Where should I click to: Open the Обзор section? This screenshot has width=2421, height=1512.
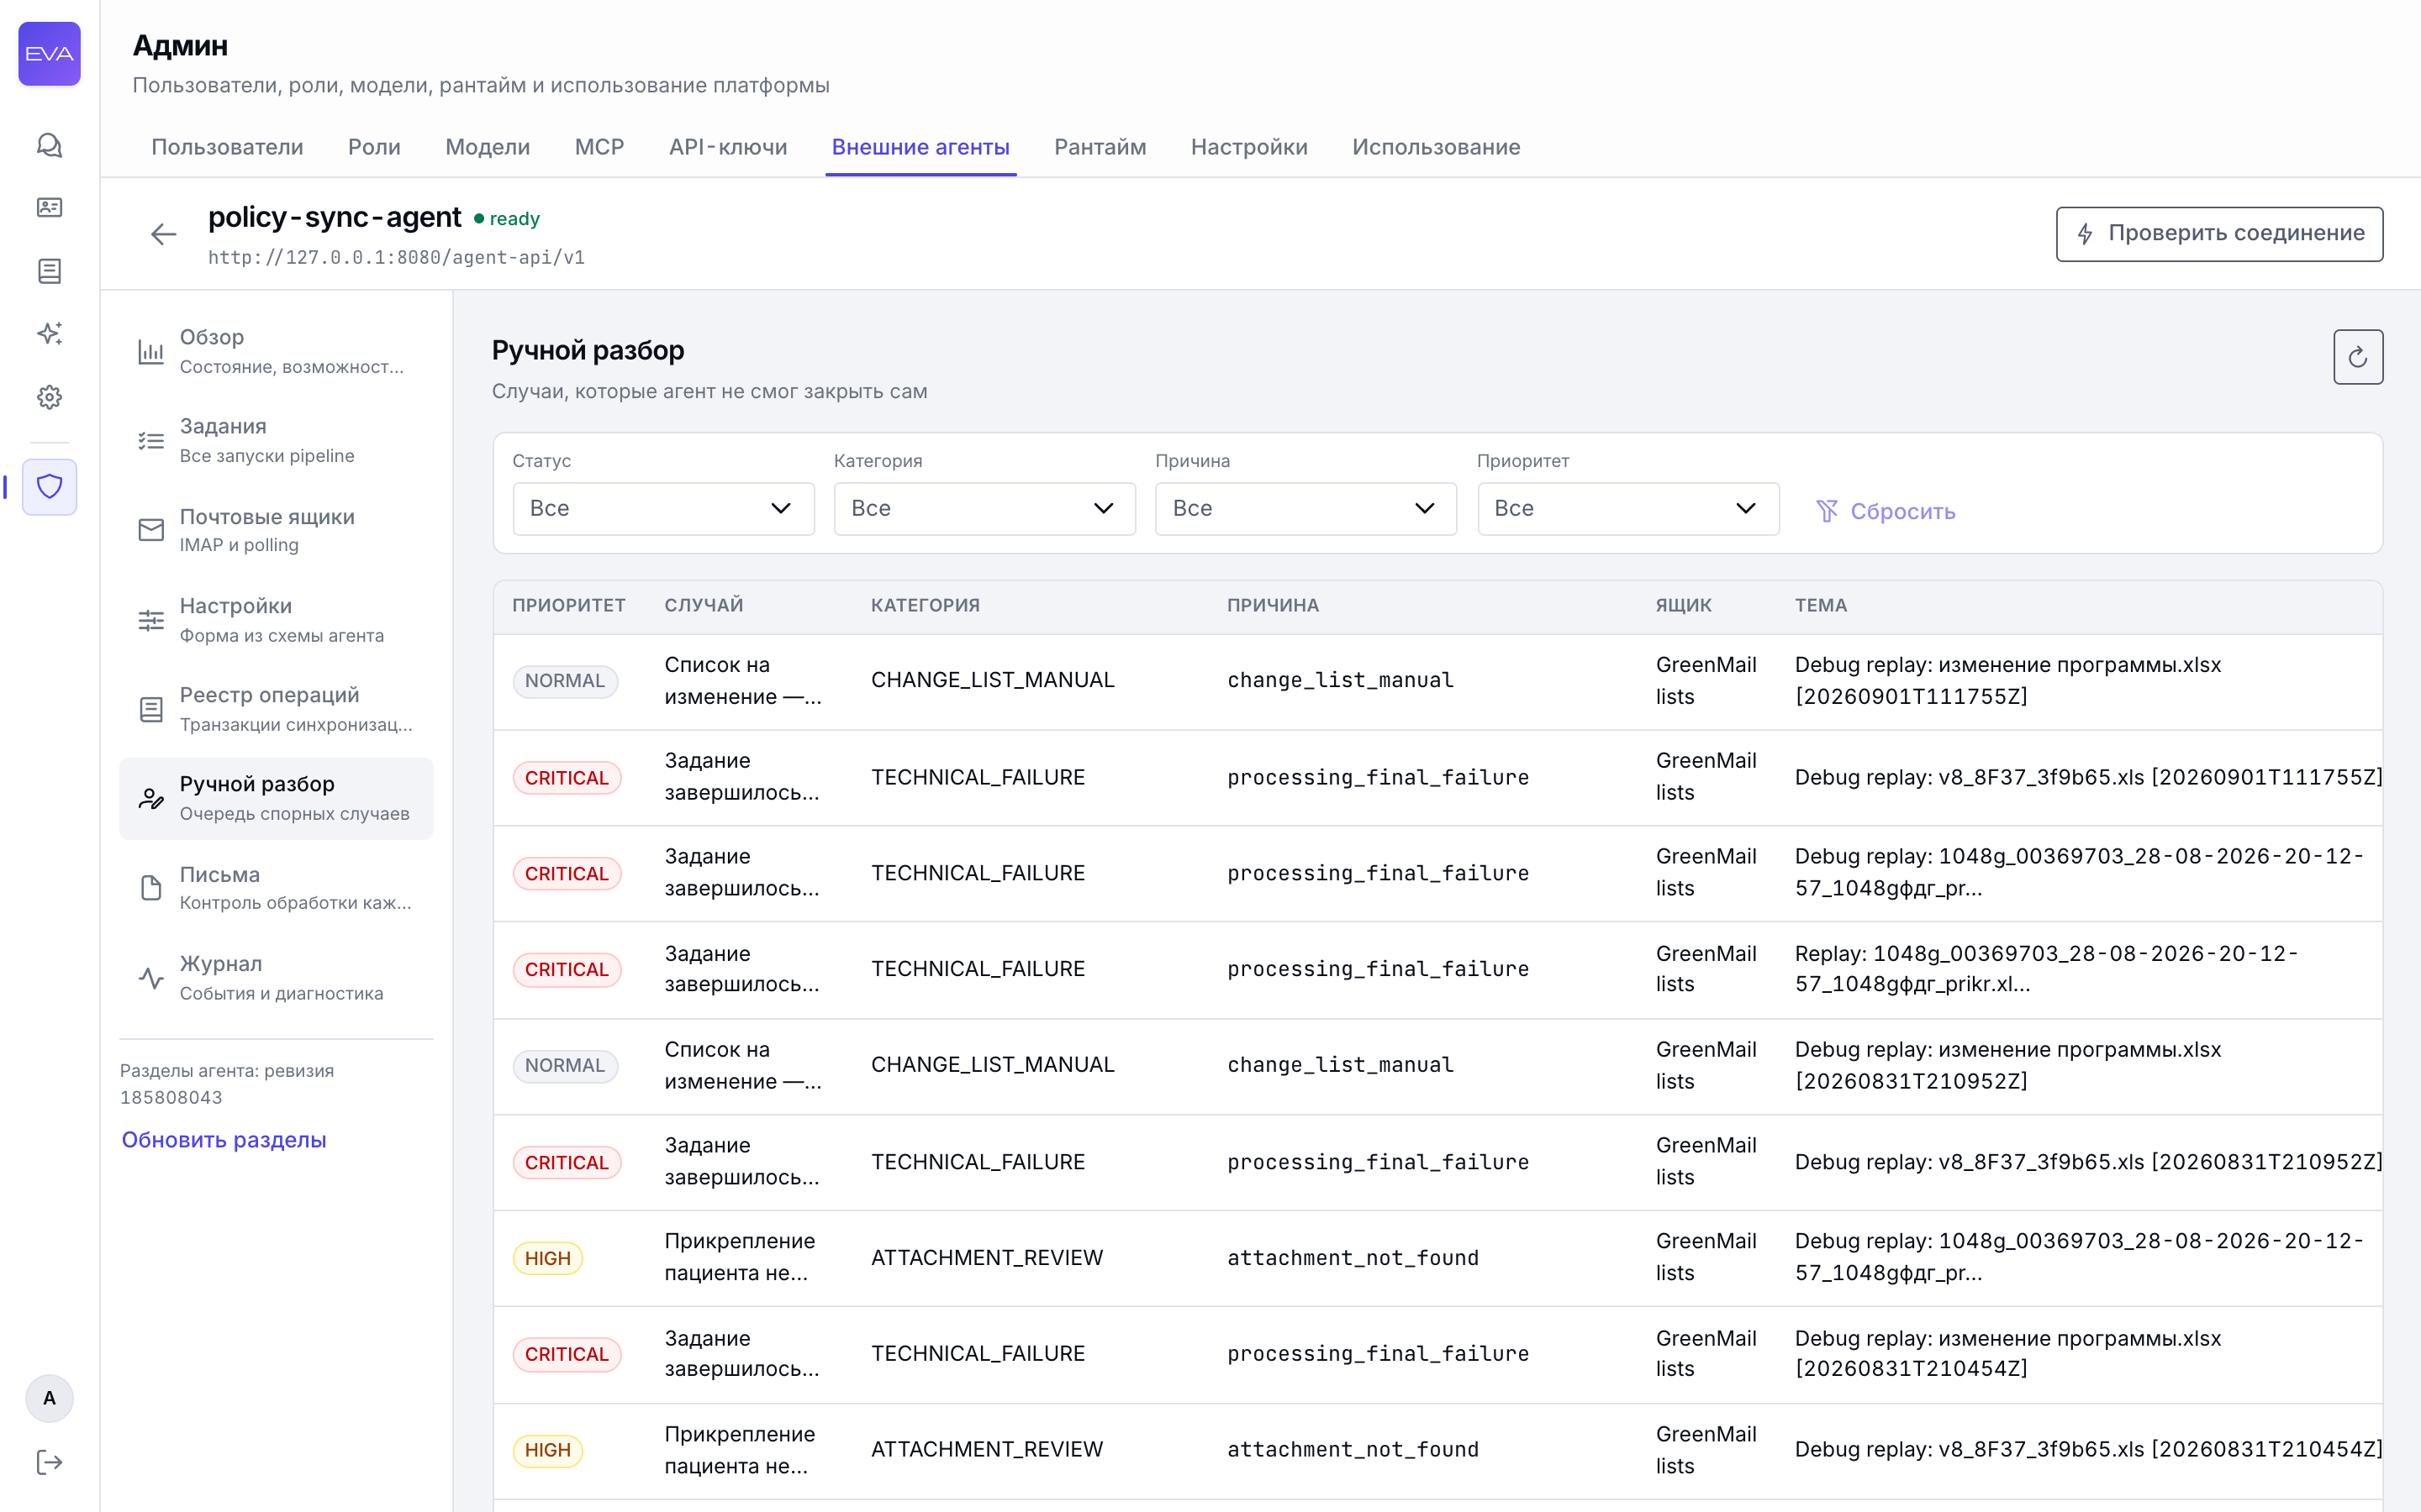[x=276, y=352]
